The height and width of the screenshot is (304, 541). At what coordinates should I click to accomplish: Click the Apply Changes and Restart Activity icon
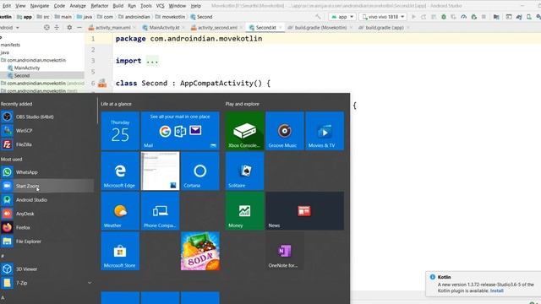(424, 17)
